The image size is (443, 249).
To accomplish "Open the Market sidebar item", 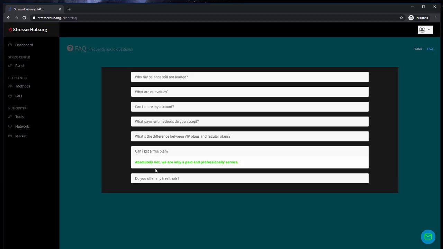I will [x=21, y=136].
